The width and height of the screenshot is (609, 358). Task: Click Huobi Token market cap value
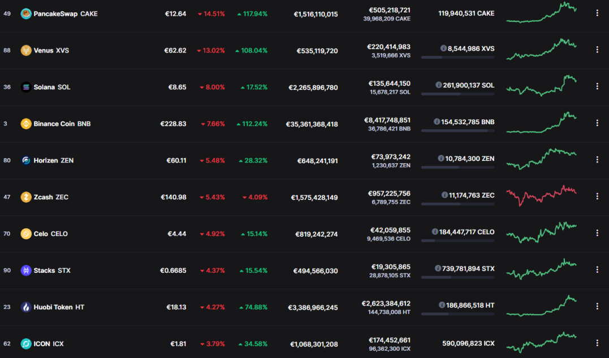click(x=313, y=308)
